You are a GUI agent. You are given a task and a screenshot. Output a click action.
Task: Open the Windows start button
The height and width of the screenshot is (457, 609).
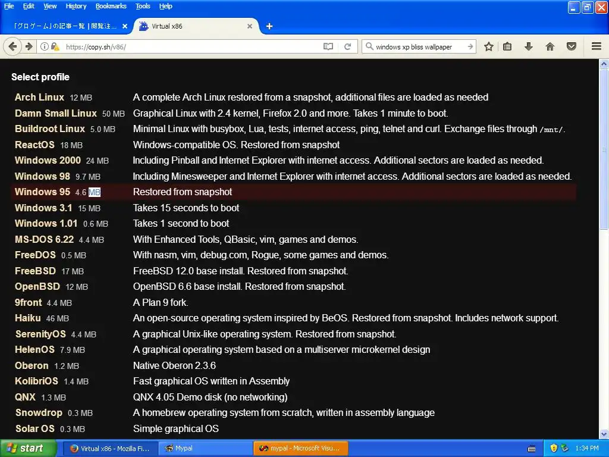point(29,449)
